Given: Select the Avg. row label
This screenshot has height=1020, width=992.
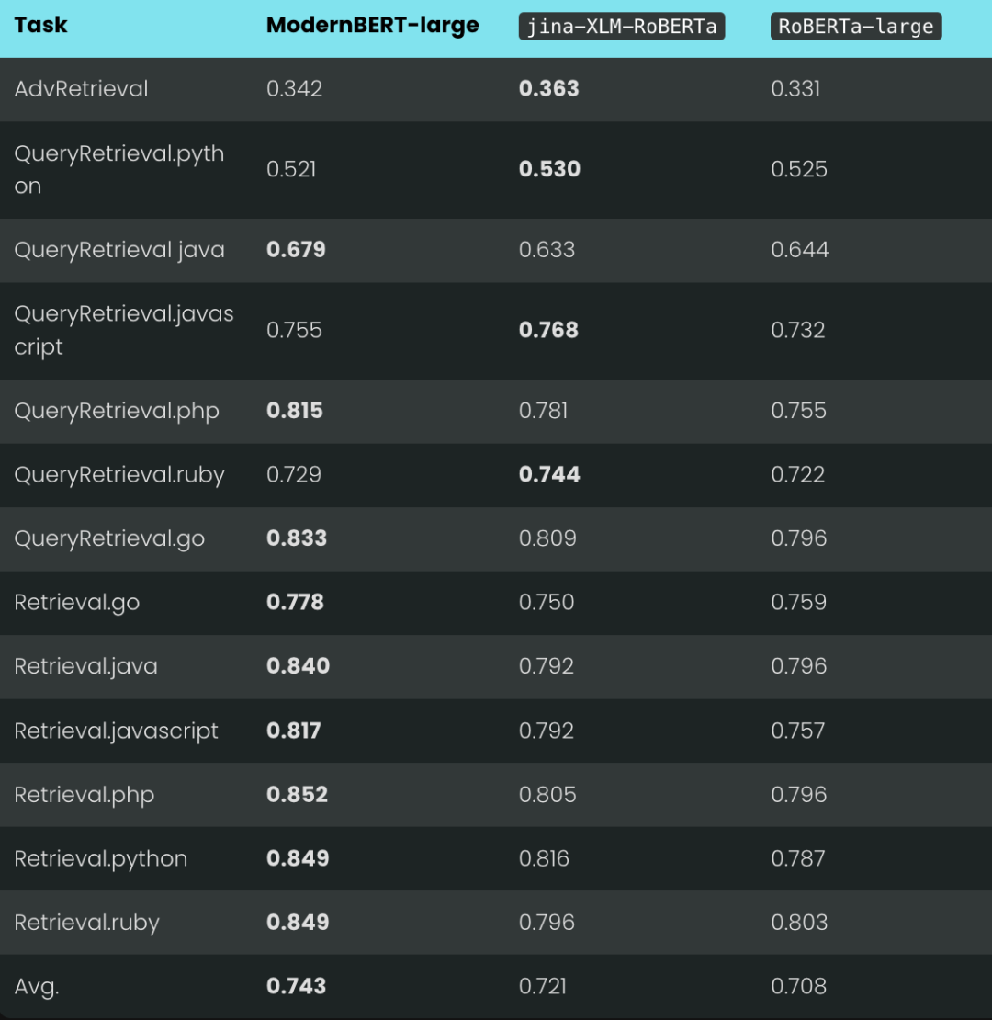Looking at the screenshot, I should pyautogui.click(x=37, y=987).
